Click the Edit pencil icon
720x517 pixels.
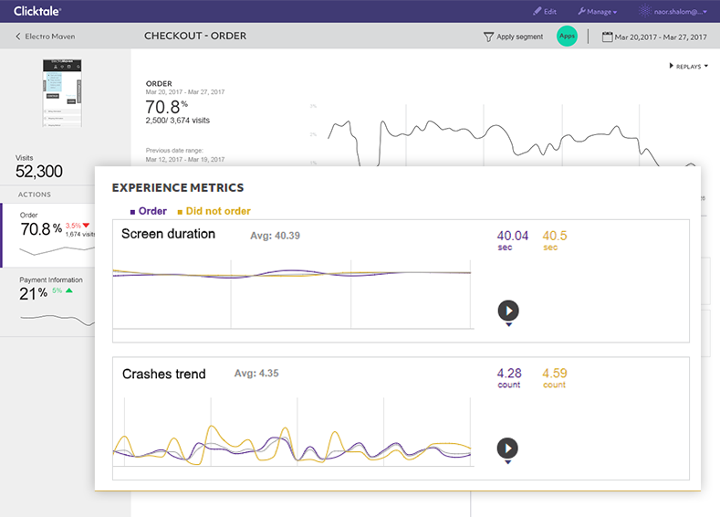coord(537,12)
